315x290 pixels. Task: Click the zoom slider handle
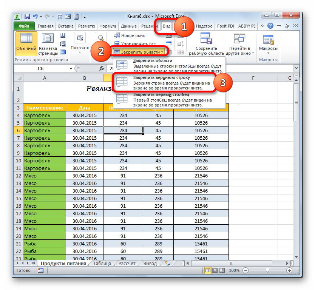(x=267, y=270)
